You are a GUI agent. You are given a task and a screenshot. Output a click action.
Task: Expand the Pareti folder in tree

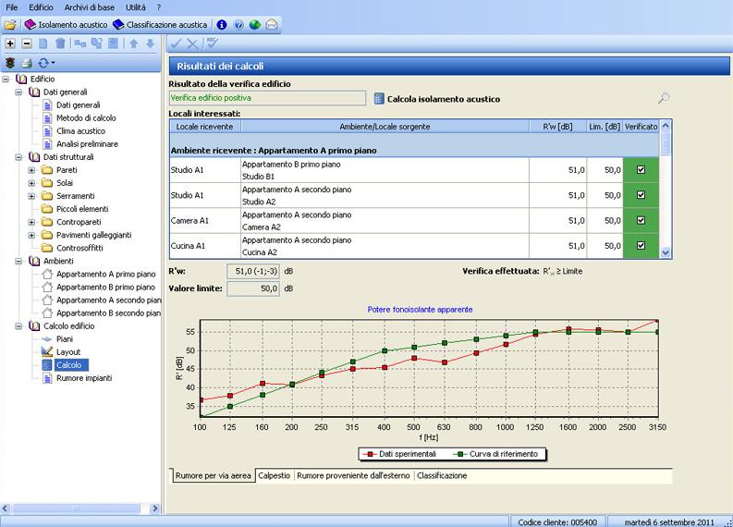[32, 170]
